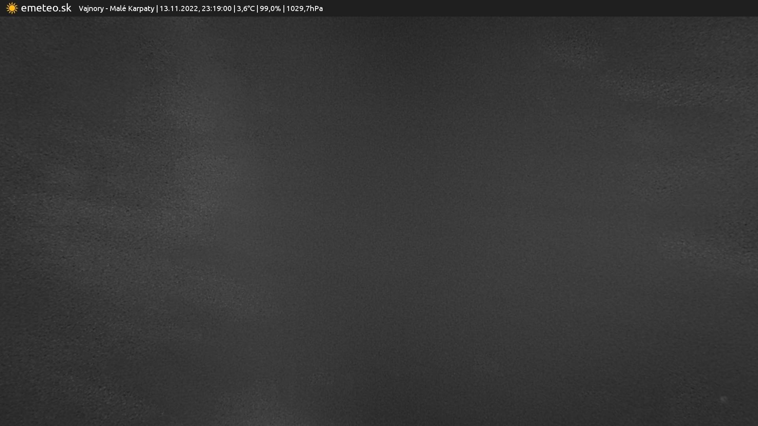Click the hPa unit label in header
758x426 pixels.
pos(316,9)
